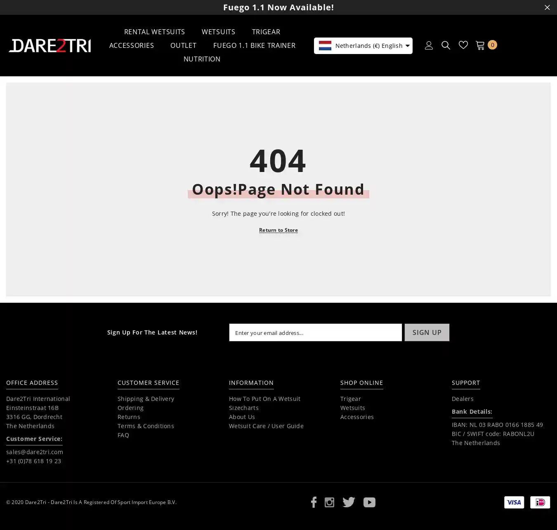557x530 pixels.
Task: Open the Twitter icon in footer
Action: tap(349, 502)
